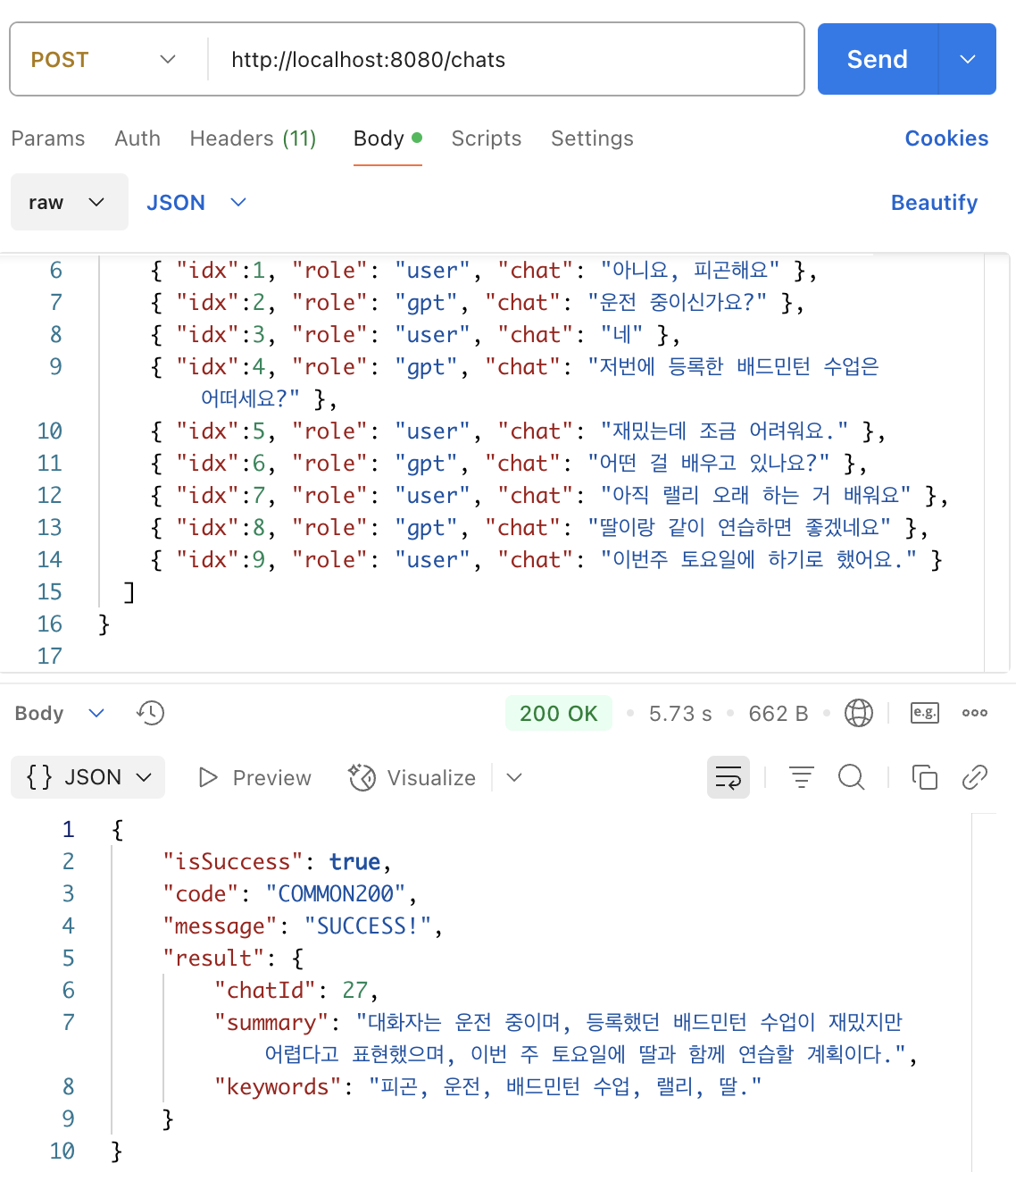Click the "message": "SUCCESS!" line
This screenshot has width=1016, height=1181.
tap(303, 926)
